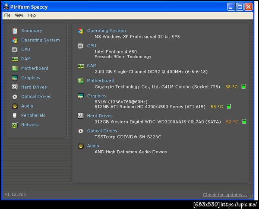Click the green hard drive temperature indicator
The width and height of the screenshot is (259, 209).
point(244,121)
